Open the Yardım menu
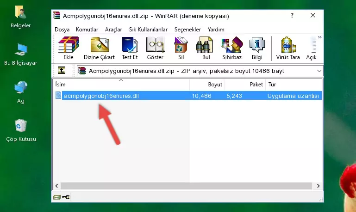Image resolution: width=356 pixels, height=212 pixels. (x=216, y=30)
